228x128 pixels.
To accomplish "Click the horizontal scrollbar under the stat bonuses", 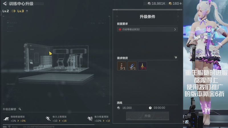I will 48,125.
